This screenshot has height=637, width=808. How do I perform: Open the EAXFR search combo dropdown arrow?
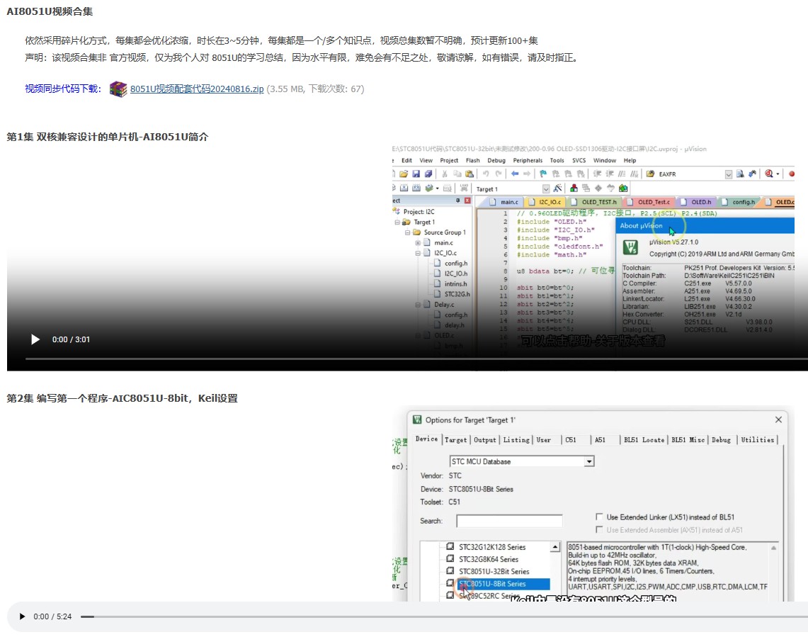coord(728,174)
